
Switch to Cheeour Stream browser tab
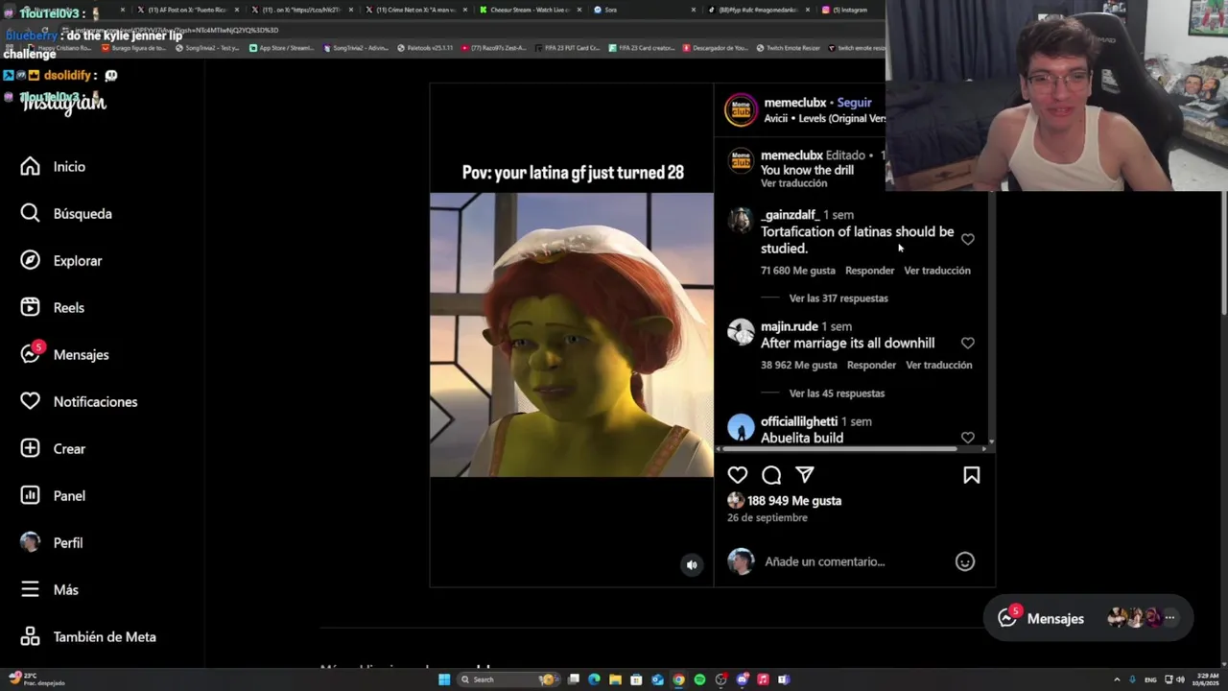pos(530,10)
